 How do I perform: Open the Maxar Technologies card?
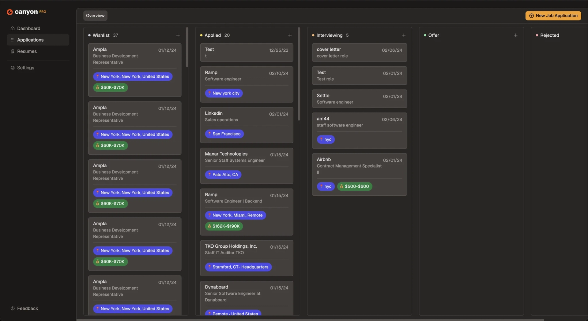click(247, 166)
